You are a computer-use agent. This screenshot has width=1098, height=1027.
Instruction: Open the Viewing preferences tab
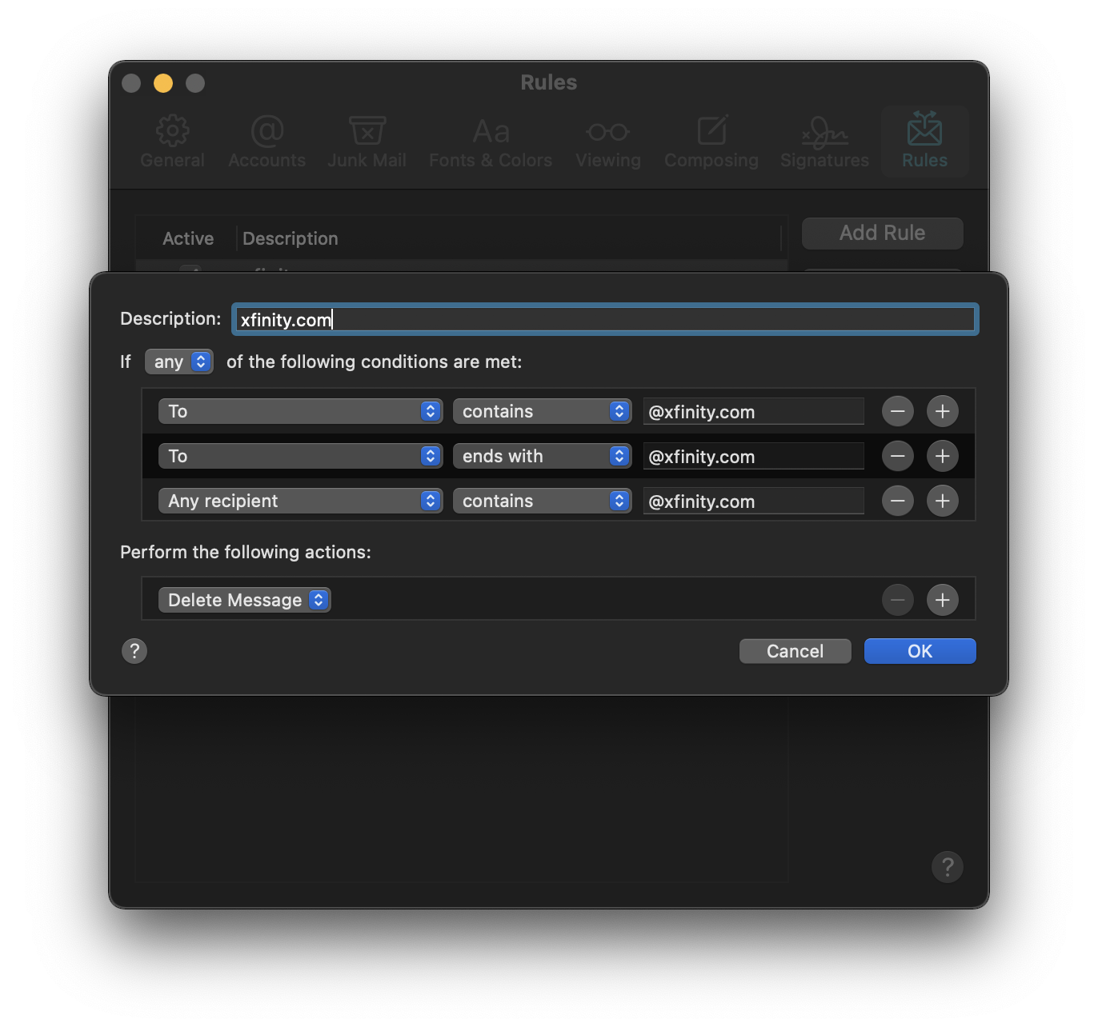[x=608, y=142]
